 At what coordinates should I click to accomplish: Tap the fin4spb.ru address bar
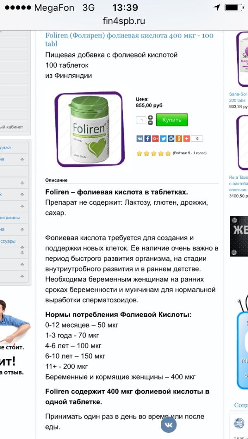coord(124,21)
